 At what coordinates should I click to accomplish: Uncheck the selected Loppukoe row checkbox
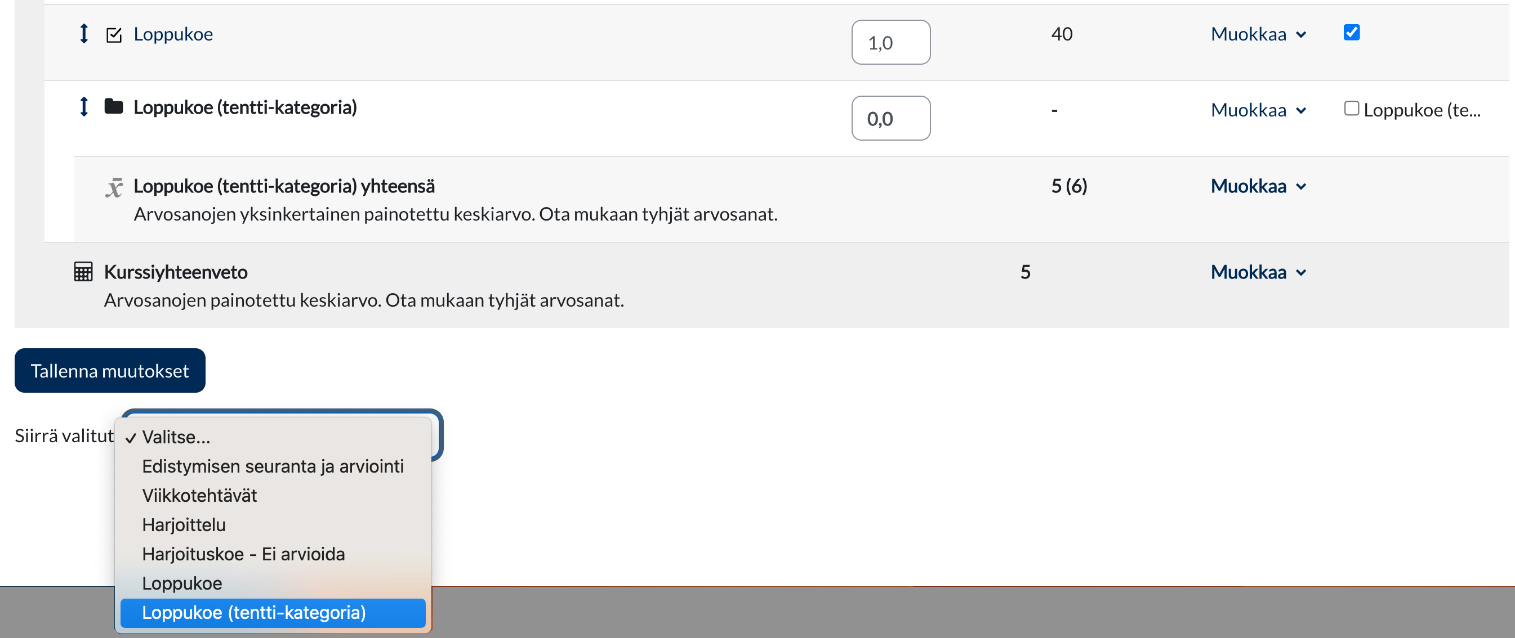pyautogui.click(x=1352, y=32)
